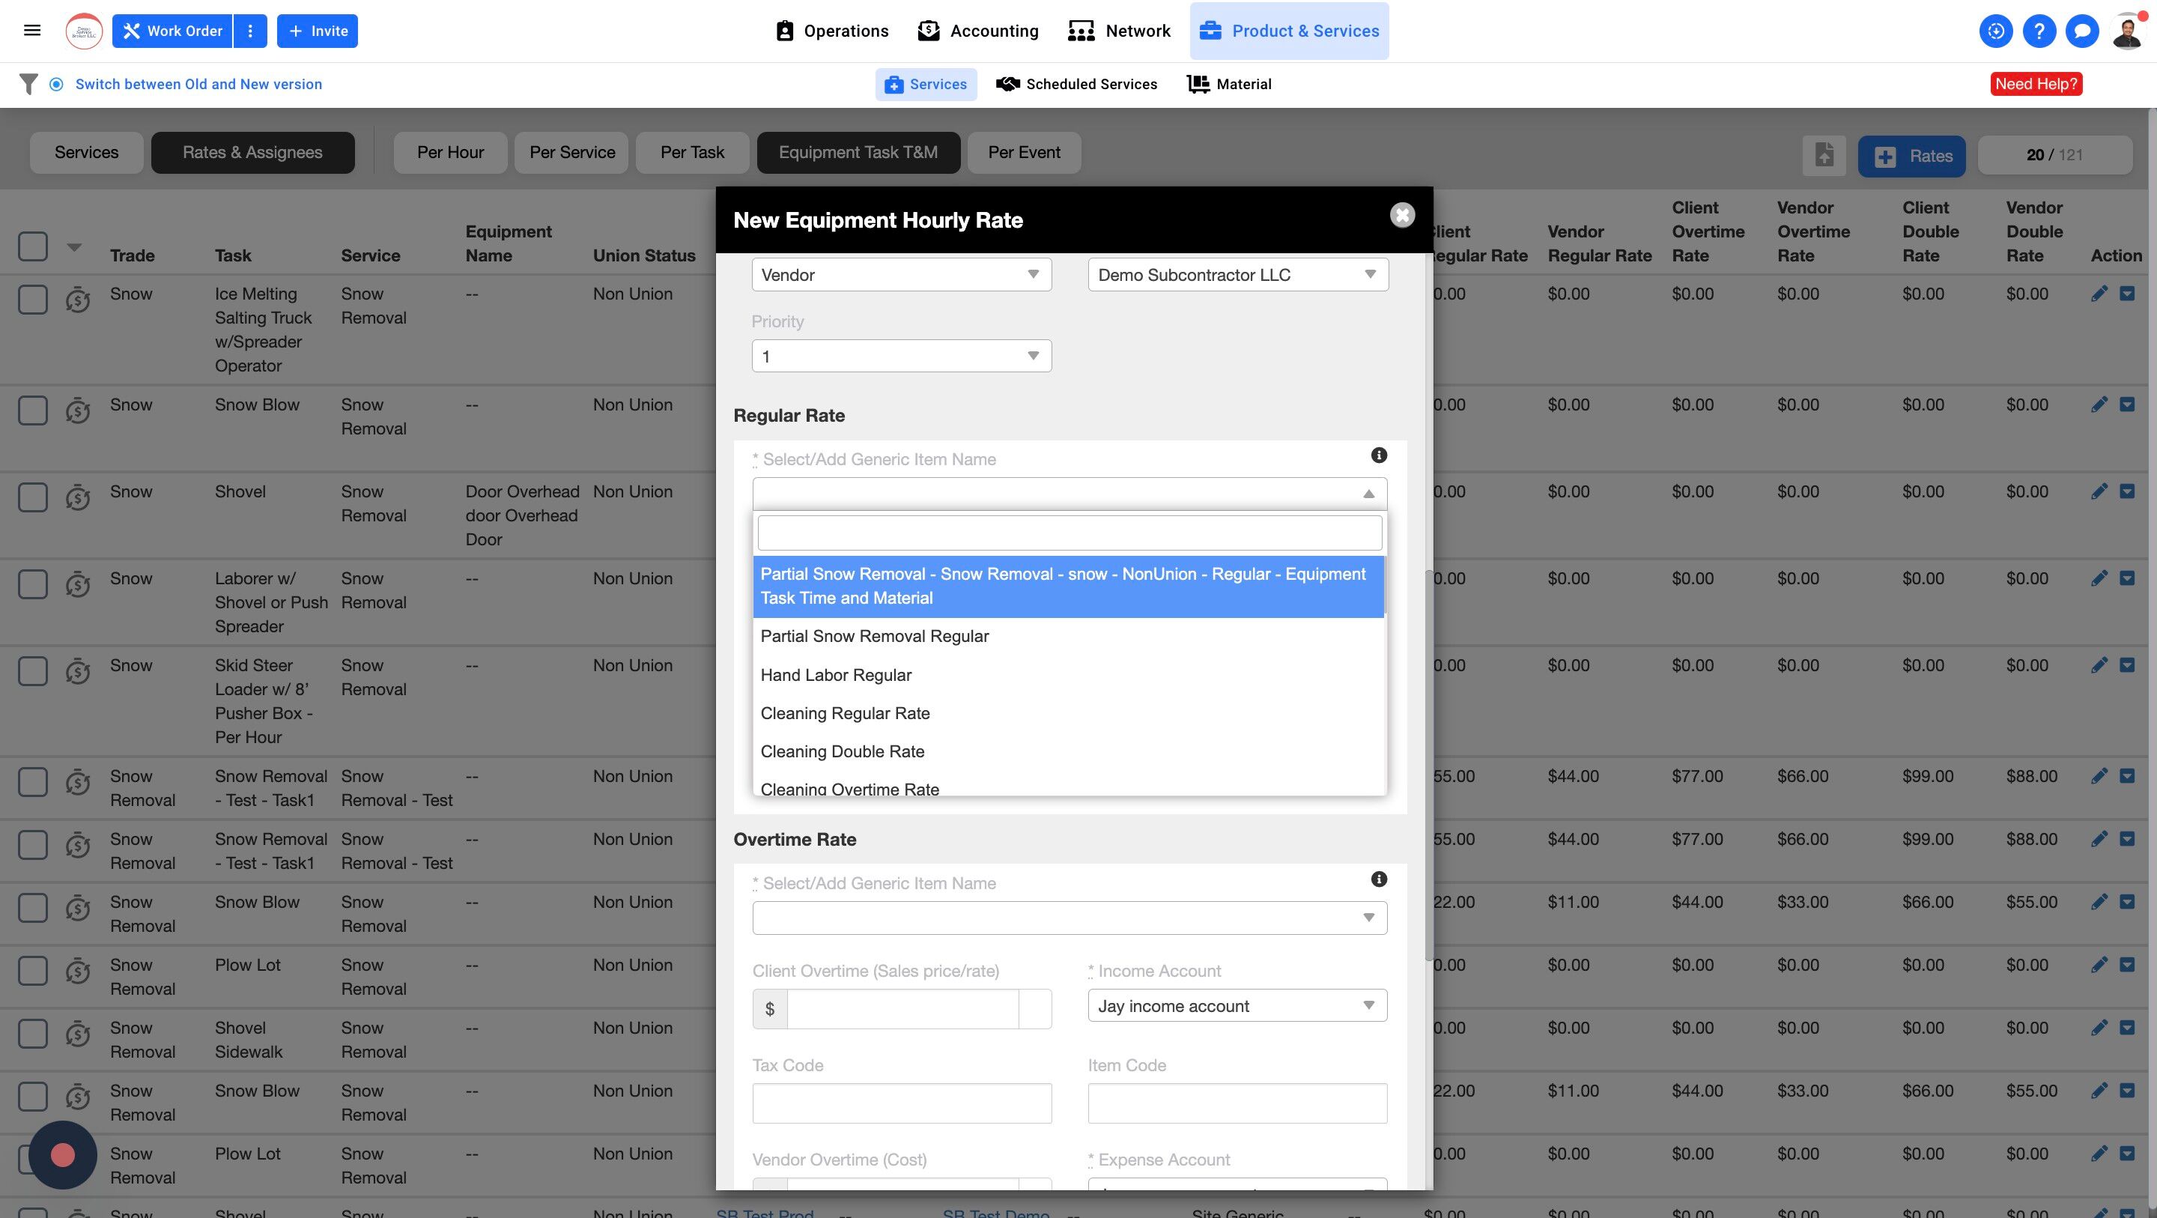Open the help question mark icon
The width and height of the screenshot is (2157, 1218).
[2039, 31]
